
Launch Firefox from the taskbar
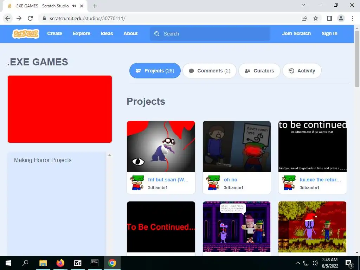point(60,263)
